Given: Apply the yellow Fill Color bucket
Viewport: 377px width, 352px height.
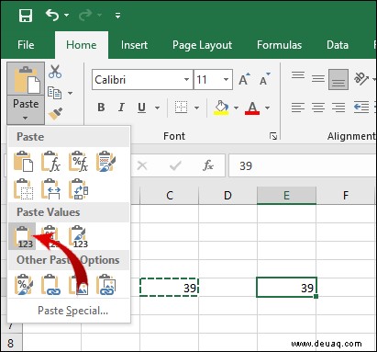Looking at the screenshot, I should (x=221, y=108).
